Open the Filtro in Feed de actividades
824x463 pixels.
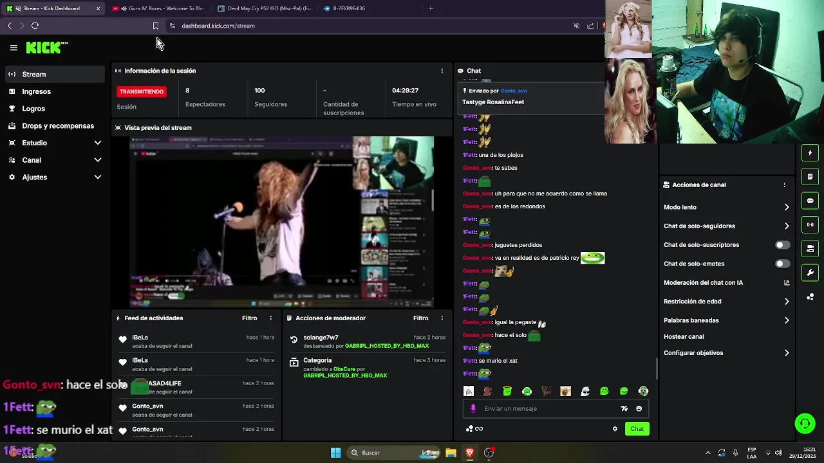(249, 318)
